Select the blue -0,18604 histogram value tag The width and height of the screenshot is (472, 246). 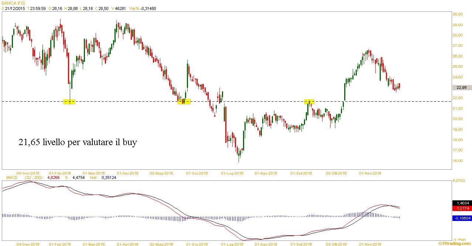462,218
